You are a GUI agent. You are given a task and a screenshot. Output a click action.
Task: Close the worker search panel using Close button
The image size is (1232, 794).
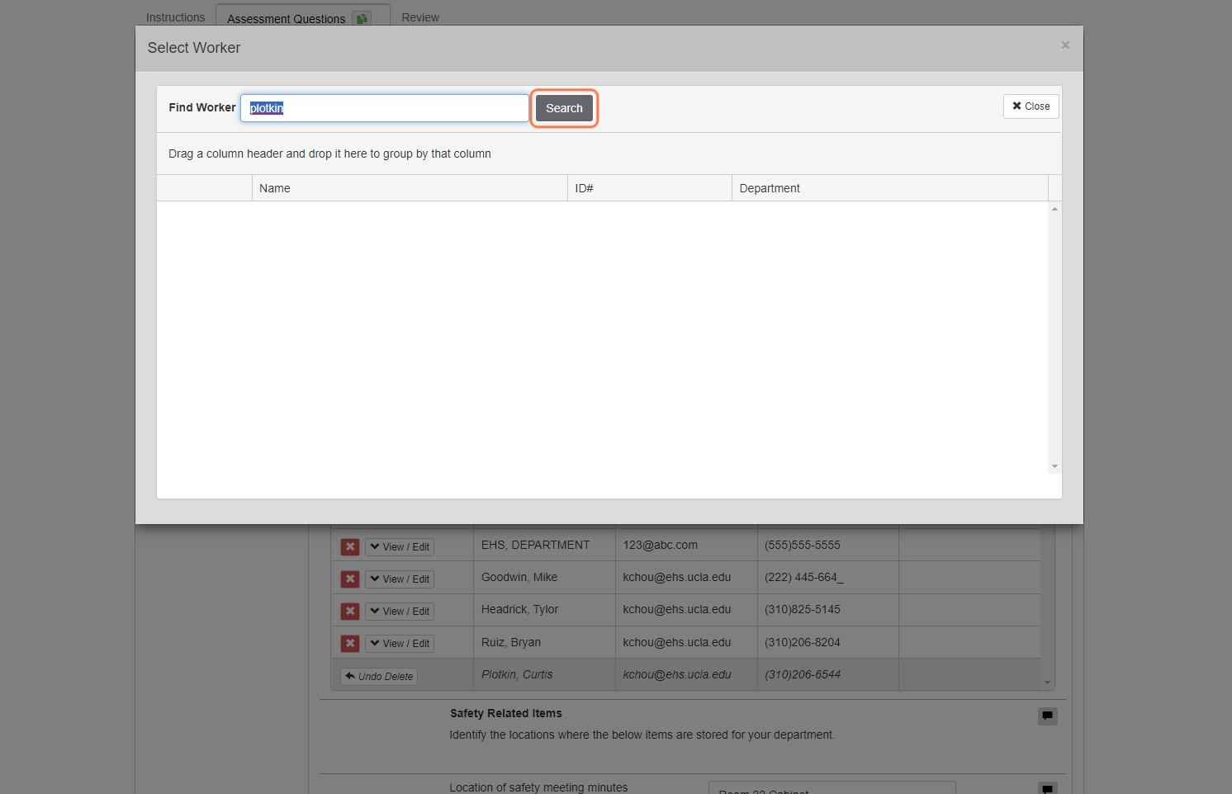point(1031,106)
